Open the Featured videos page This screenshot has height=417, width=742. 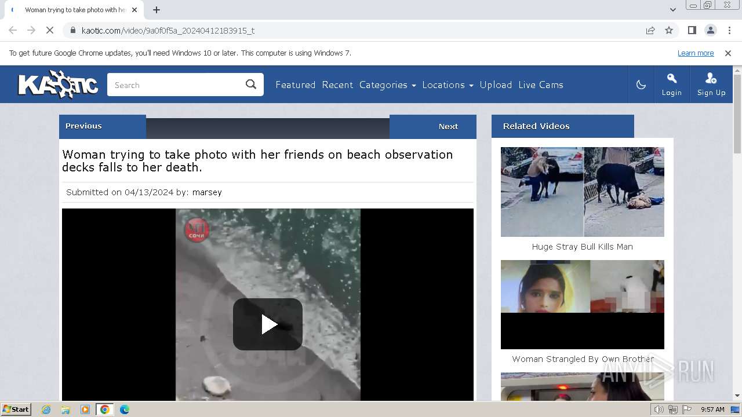click(x=295, y=85)
